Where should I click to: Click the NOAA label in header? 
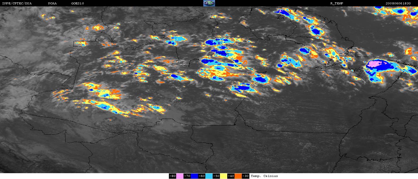pyautogui.click(x=52, y=3)
